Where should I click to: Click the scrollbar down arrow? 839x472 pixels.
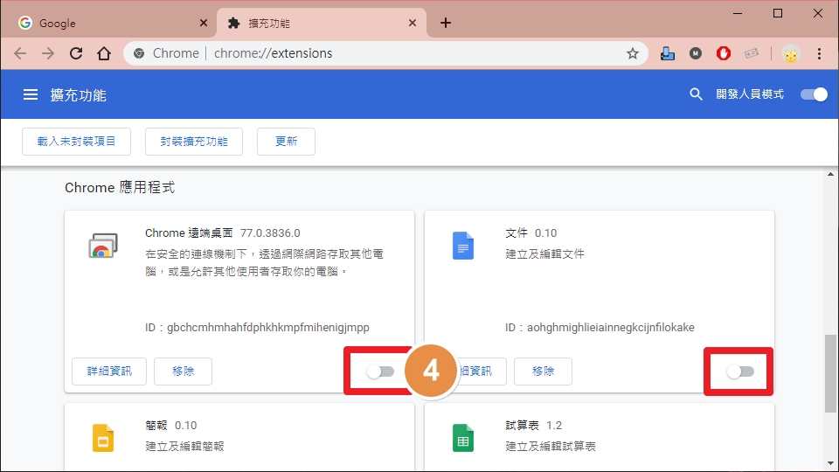click(x=830, y=463)
